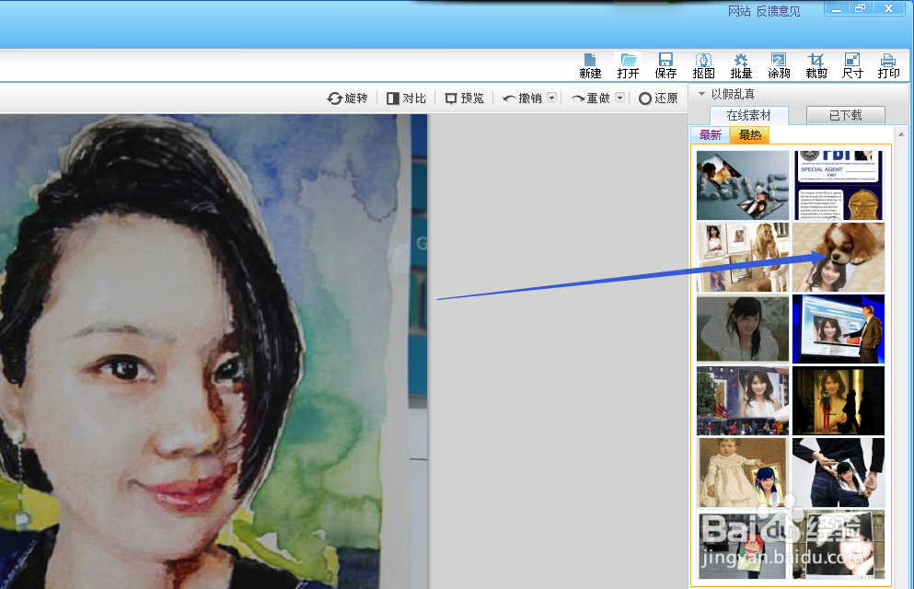The image size is (914, 589).
Task: Click the 新建 (New) toolbar icon
Action: click(x=590, y=66)
